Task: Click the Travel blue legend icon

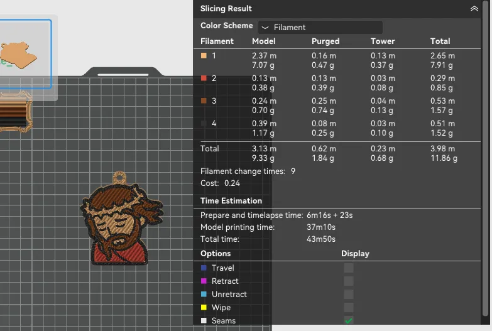Action: click(204, 268)
